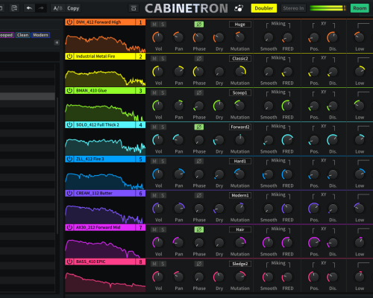
Task: Toggle phase invert on slot 4
Action: click(199, 127)
